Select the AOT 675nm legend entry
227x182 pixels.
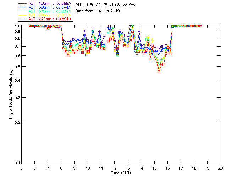(x=45, y=11)
